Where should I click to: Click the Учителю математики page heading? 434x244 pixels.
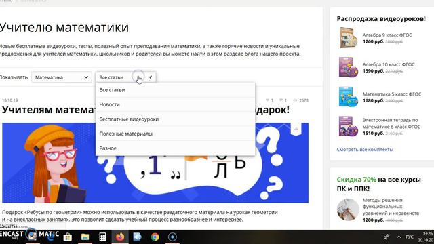click(64, 27)
